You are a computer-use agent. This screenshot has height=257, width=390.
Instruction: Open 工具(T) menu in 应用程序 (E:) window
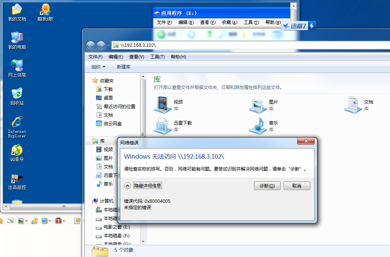click(251, 22)
